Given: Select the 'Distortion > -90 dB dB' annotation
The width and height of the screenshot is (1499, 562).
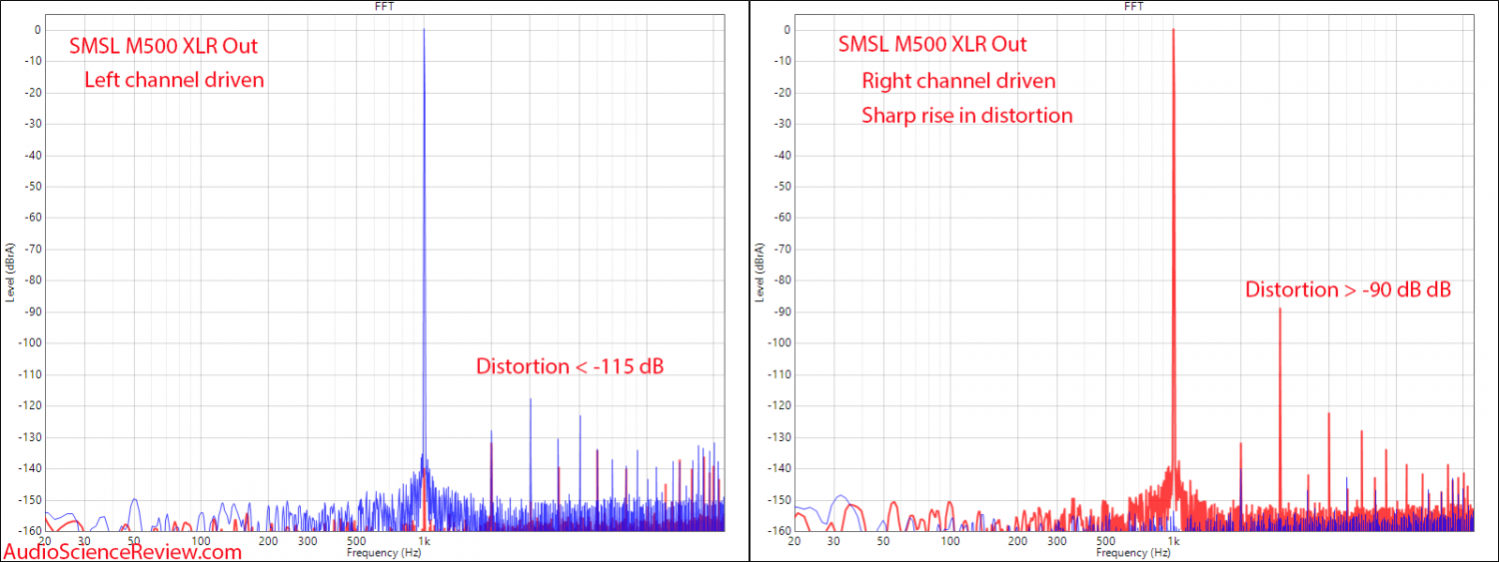Looking at the screenshot, I should click(x=1348, y=289).
